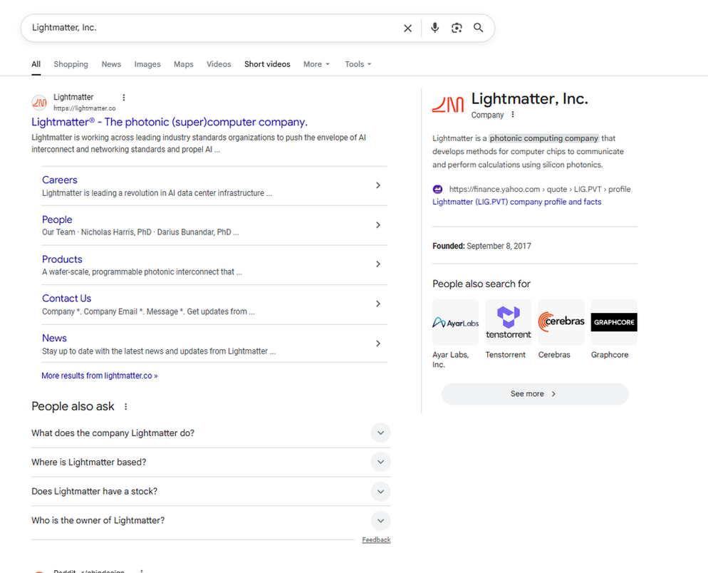
Task: Switch to the Shopping tab
Action: (71, 64)
